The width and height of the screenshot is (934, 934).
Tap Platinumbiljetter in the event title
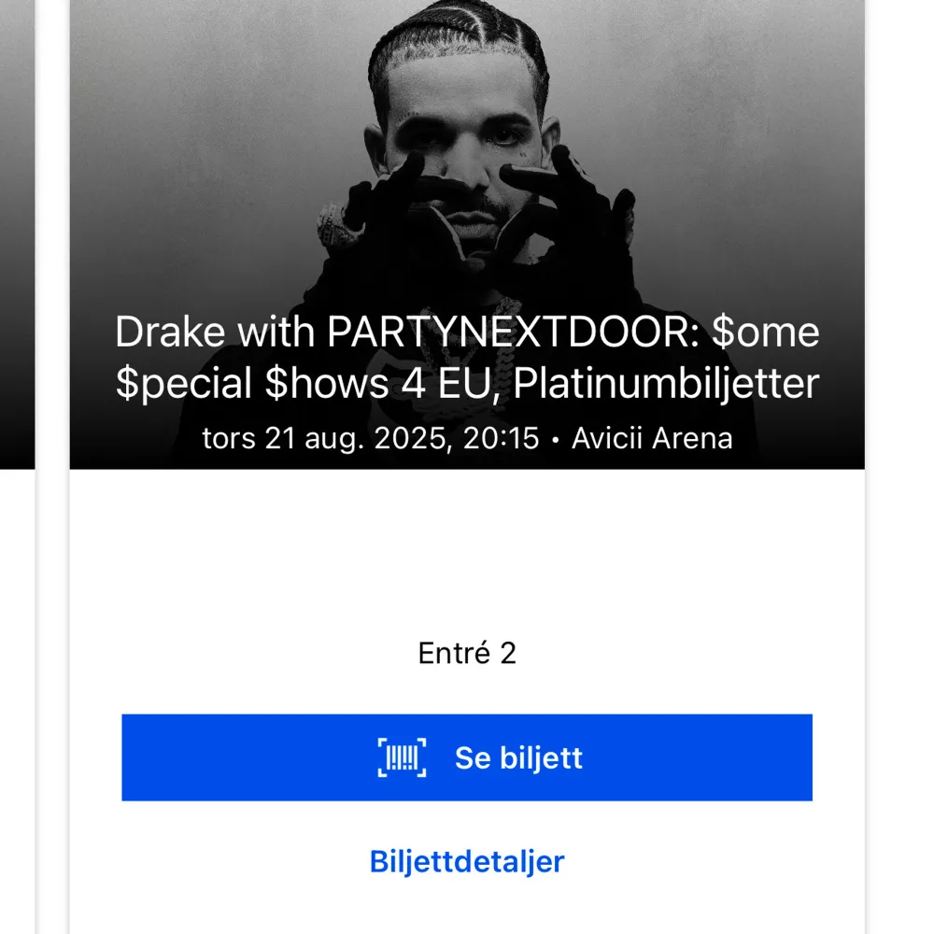pos(666,382)
